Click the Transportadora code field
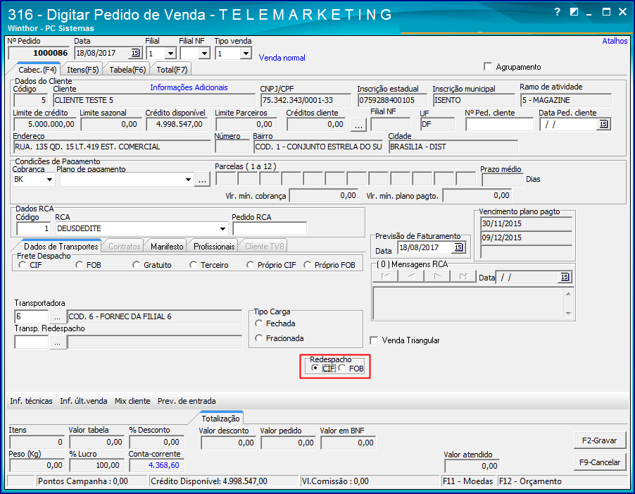The height and width of the screenshot is (494, 635). (31, 316)
